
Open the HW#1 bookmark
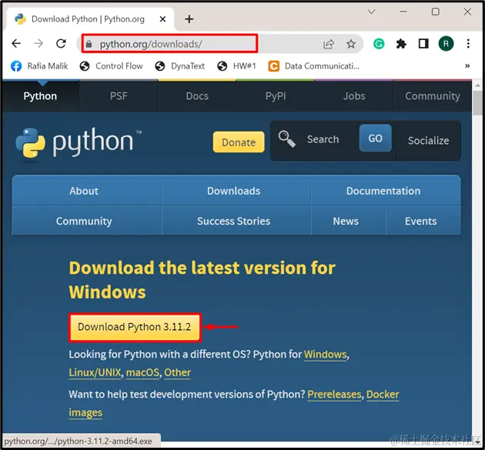236,66
